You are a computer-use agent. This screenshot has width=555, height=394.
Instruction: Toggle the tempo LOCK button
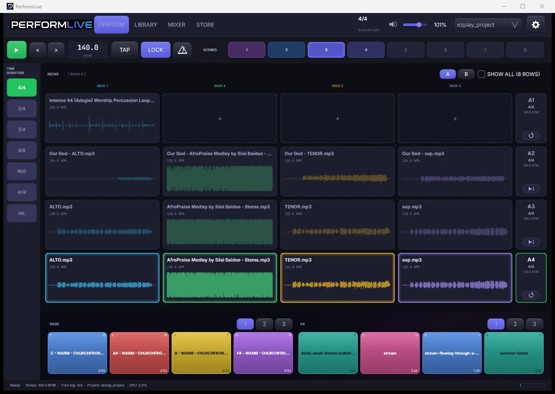tap(156, 50)
